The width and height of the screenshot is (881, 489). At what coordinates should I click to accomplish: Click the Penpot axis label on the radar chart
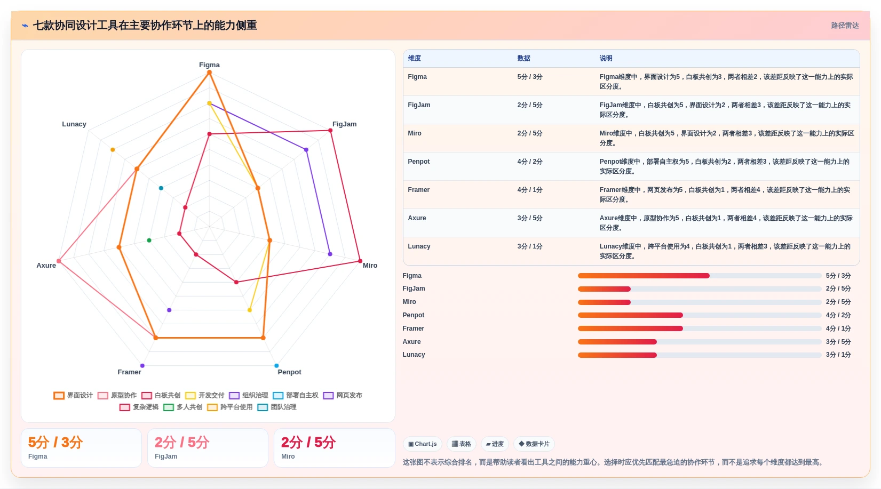[290, 372]
